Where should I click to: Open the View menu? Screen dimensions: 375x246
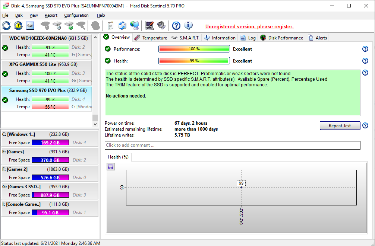(34, 15)
